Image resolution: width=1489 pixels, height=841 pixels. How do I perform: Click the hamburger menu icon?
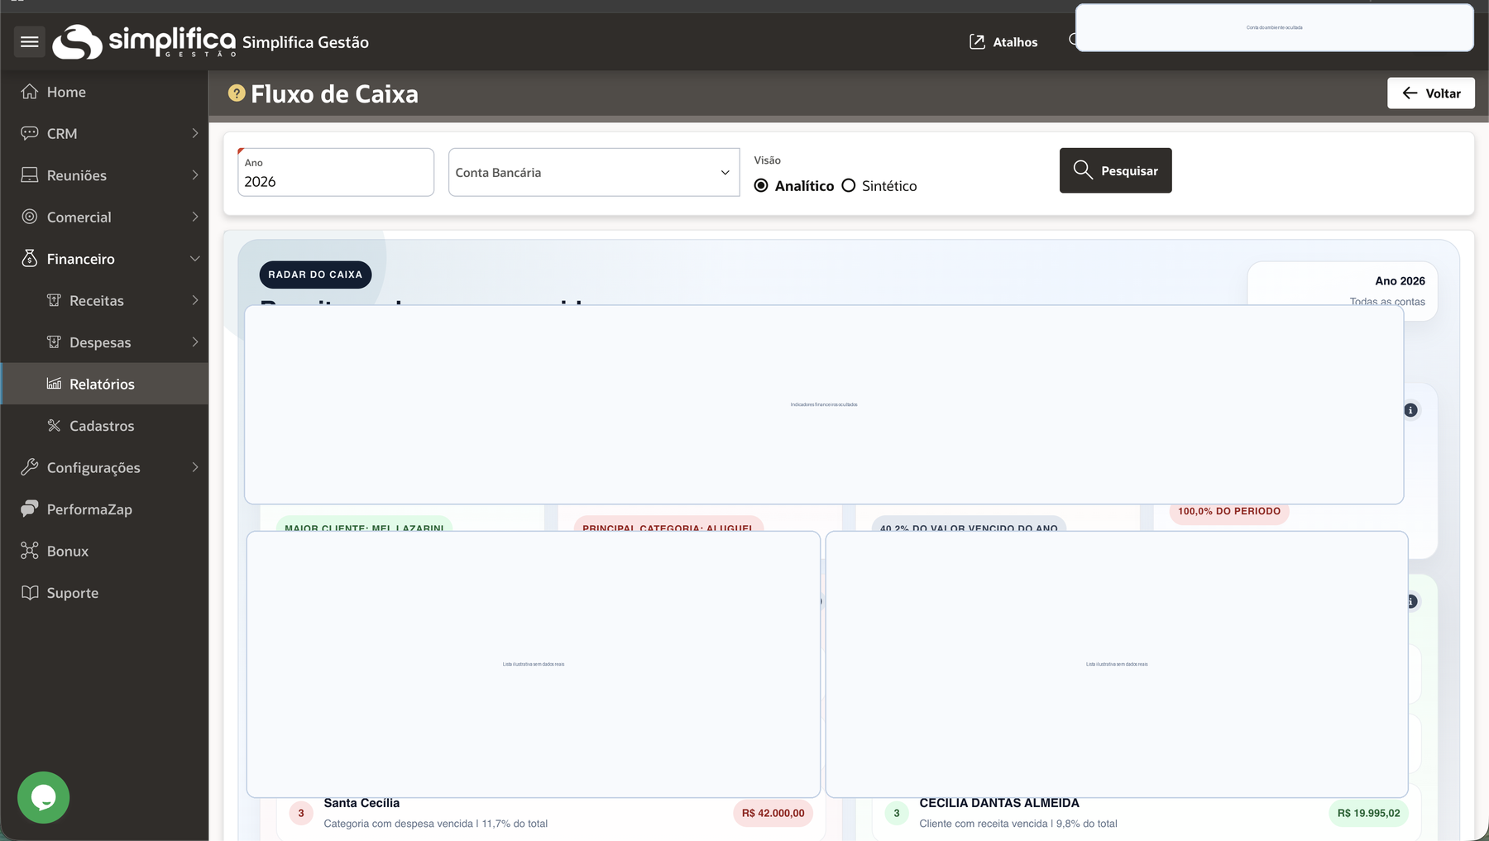(x=30, y=41)
